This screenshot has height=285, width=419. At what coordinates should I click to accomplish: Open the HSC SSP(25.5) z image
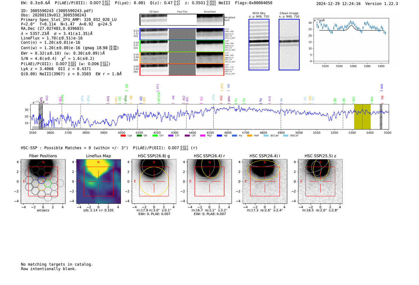coord(320,182)
